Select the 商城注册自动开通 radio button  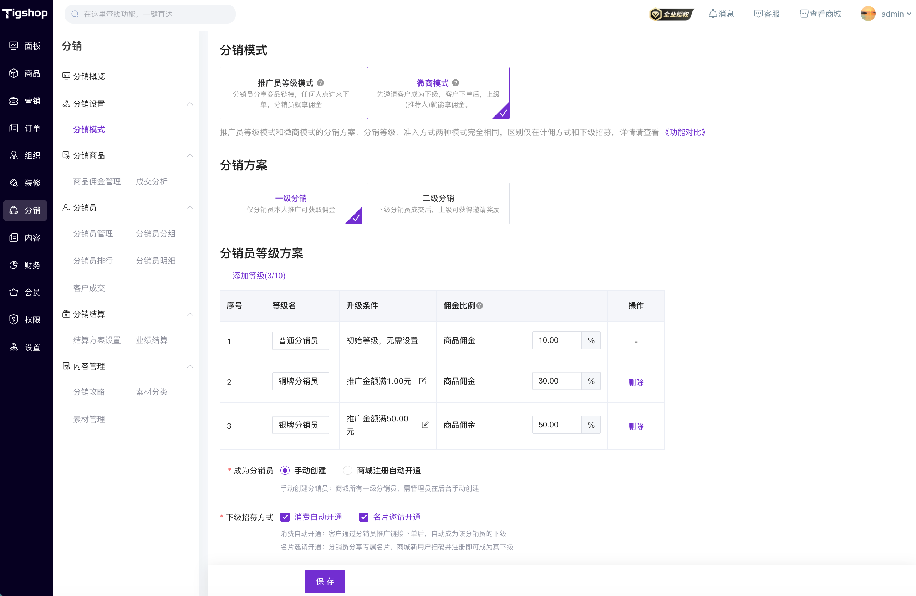(347, 470)
